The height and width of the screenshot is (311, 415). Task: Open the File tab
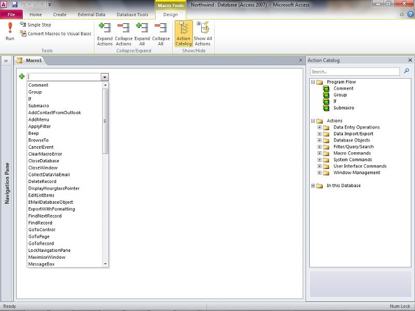coord(11,15)
